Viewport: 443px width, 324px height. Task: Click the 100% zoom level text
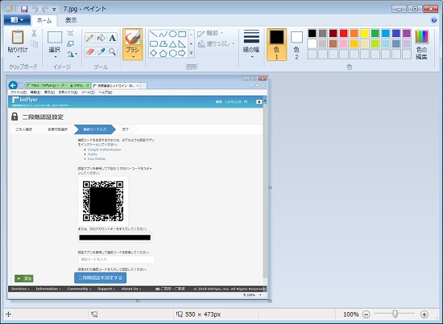coord(351,314)
